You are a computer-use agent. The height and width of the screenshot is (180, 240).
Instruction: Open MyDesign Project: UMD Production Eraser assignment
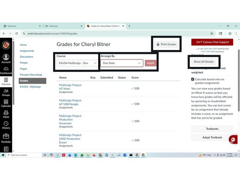click(71, 139)
